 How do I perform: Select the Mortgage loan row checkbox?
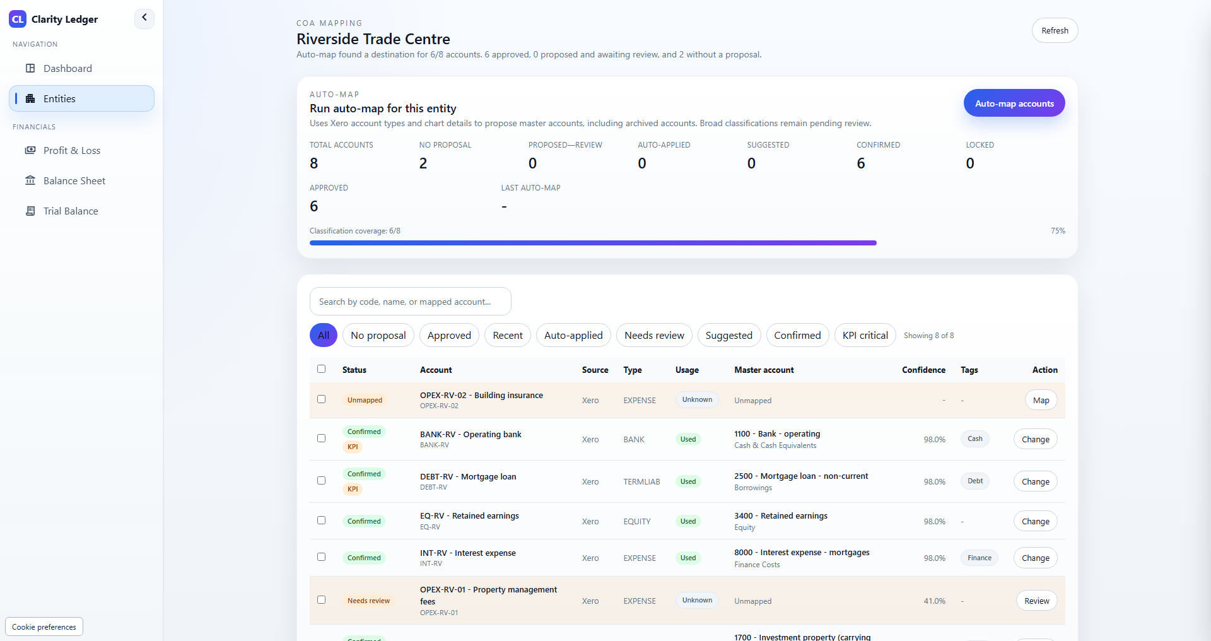pyautogui.click(x=322, y=481)
